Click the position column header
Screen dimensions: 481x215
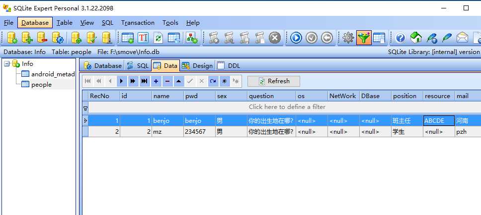tap(407, 96)
